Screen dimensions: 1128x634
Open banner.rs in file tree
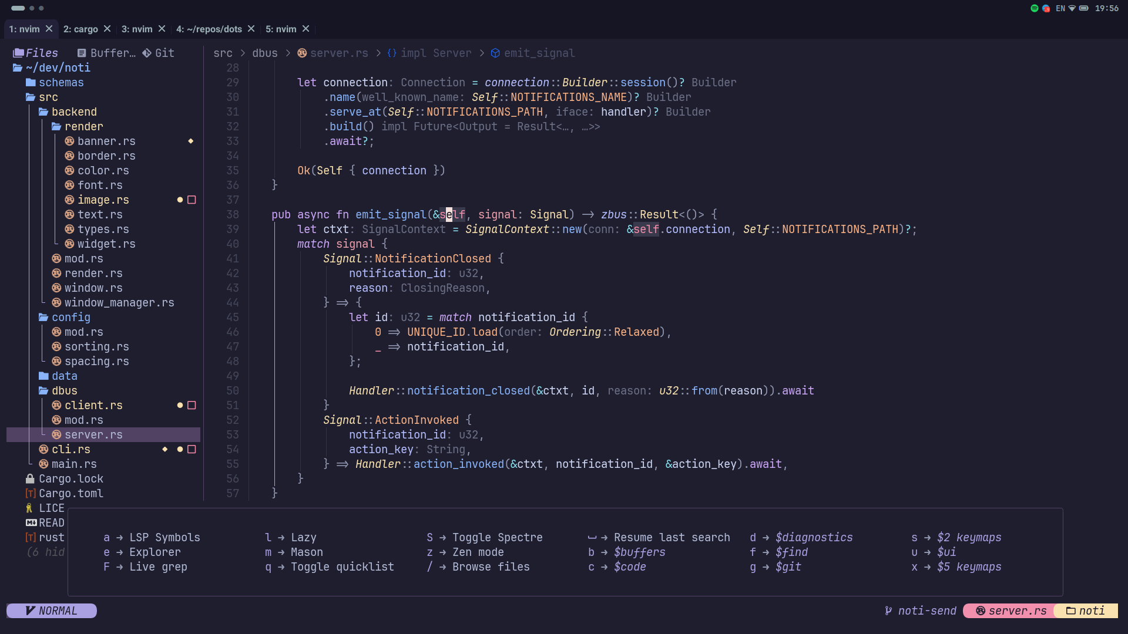pyautogui.click(x=100, y=141)
